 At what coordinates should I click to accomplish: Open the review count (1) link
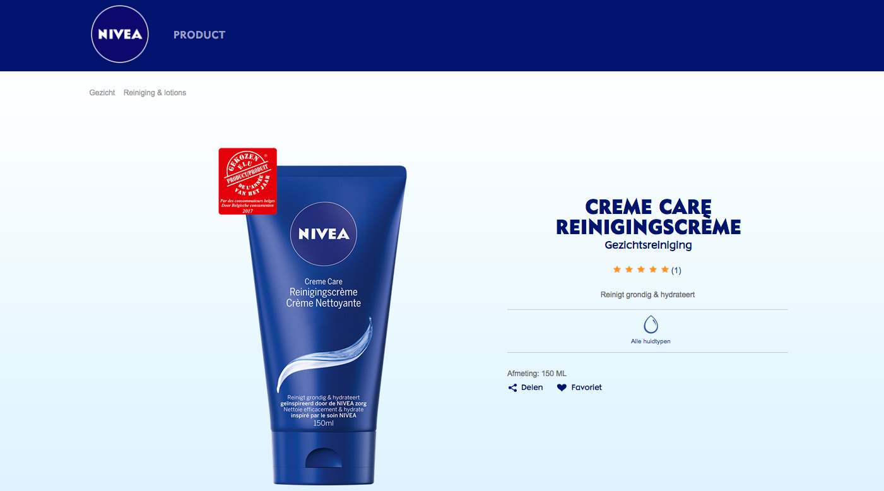click(x=676, y=270)
